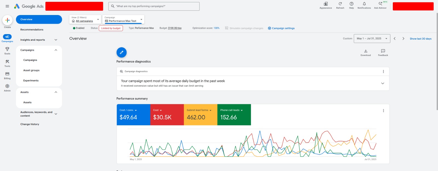438x171 pixels.
Task: Open the All campaigns view dropdown
Action: point(85,19)
